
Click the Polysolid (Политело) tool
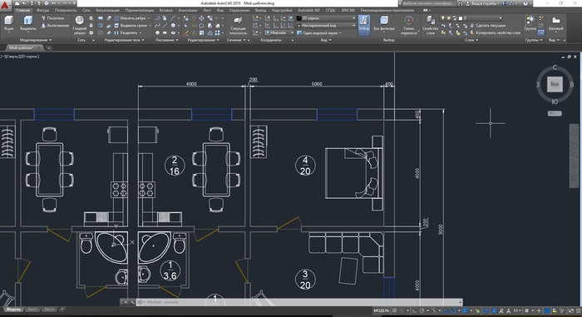tap(53, 17)
